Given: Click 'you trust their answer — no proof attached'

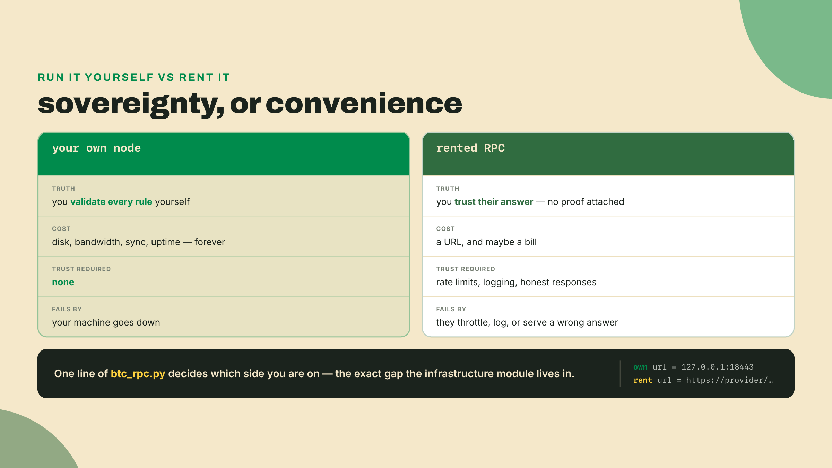Looking at the screenshot, I should coord(530,202).
